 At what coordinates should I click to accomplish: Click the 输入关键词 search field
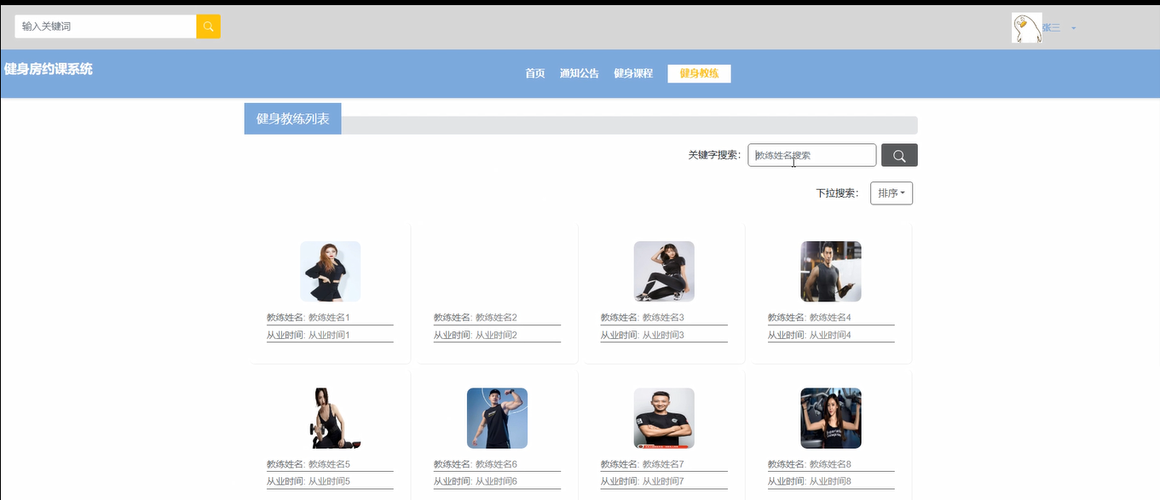(x=106, y=26)
